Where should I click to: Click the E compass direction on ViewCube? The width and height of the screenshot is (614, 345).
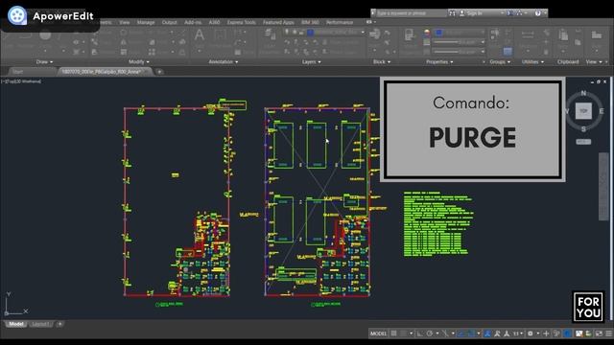tap(602, 111)
